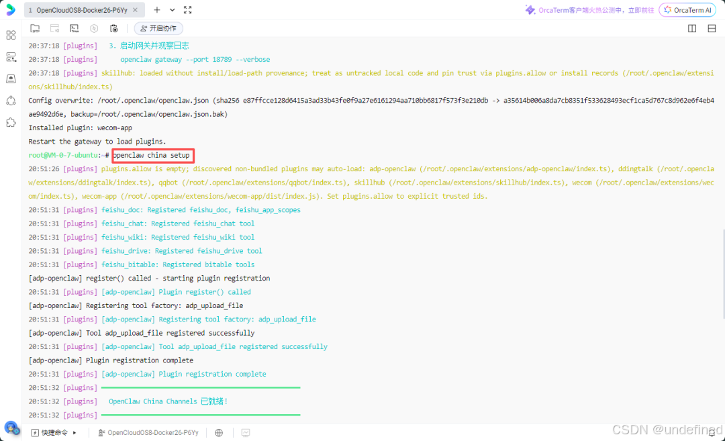Click '[adp-openclaw] Plugin registration complete' black line

pyautogui.click(x=111, y=360)
